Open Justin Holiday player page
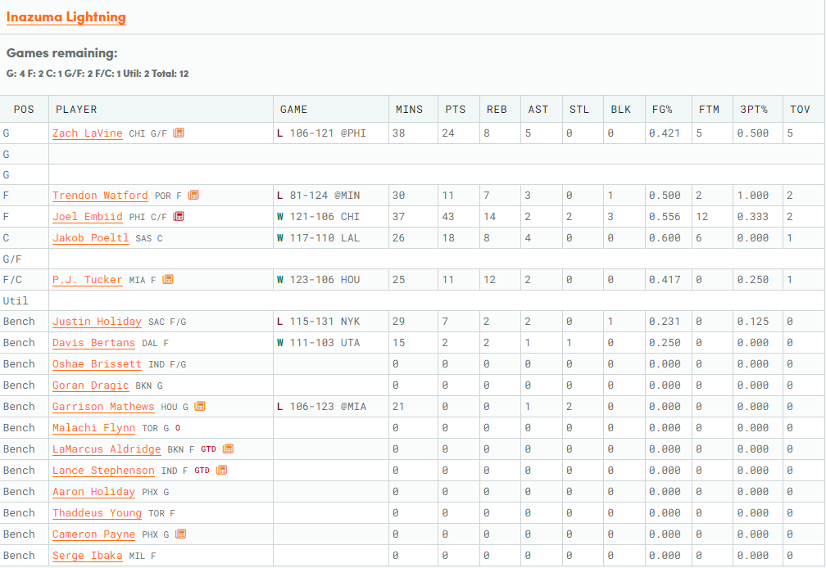Screen dimensions: 826x568 point(97,322)
